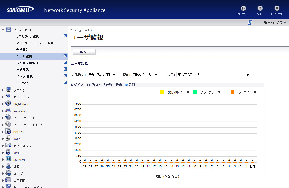Click the Dashboard chart icon
289x188 pixels.
8,29
